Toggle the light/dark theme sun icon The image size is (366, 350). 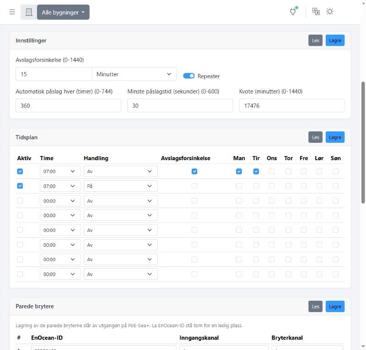[x=330, y=11]
